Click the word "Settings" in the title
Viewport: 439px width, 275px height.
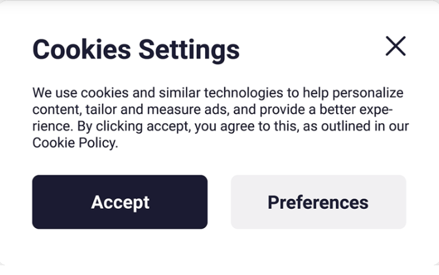(189, 49)
